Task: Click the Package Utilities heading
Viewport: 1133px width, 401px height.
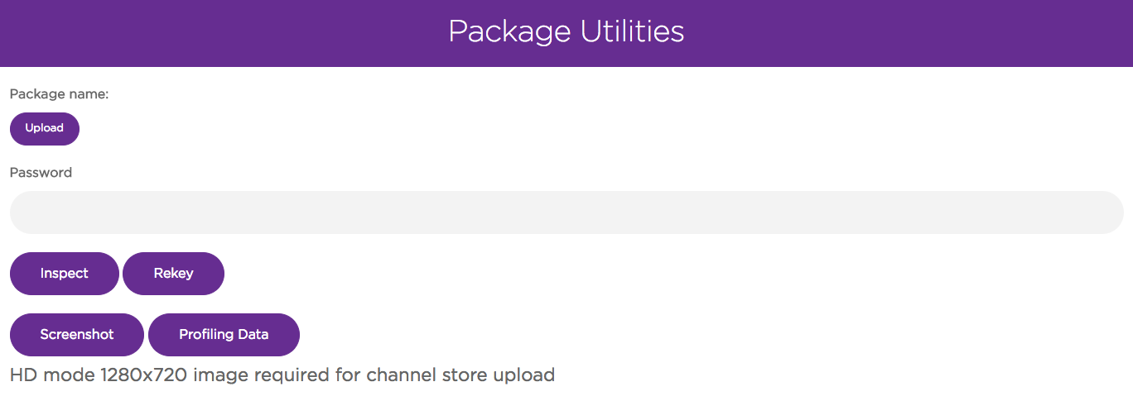Action: (x=566, y=31)
